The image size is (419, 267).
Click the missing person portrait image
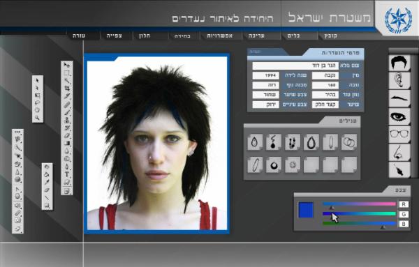tap(157, 144)
